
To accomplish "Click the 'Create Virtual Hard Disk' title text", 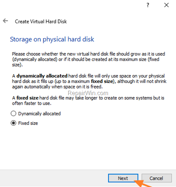I will pyautogui.click(x=41, y=22).
